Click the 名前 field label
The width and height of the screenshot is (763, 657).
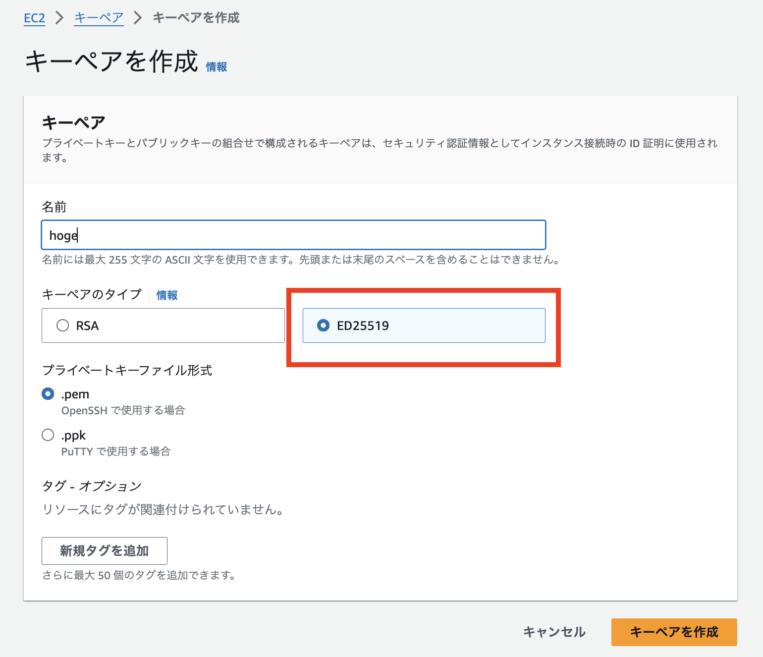(x=54, y=207)
